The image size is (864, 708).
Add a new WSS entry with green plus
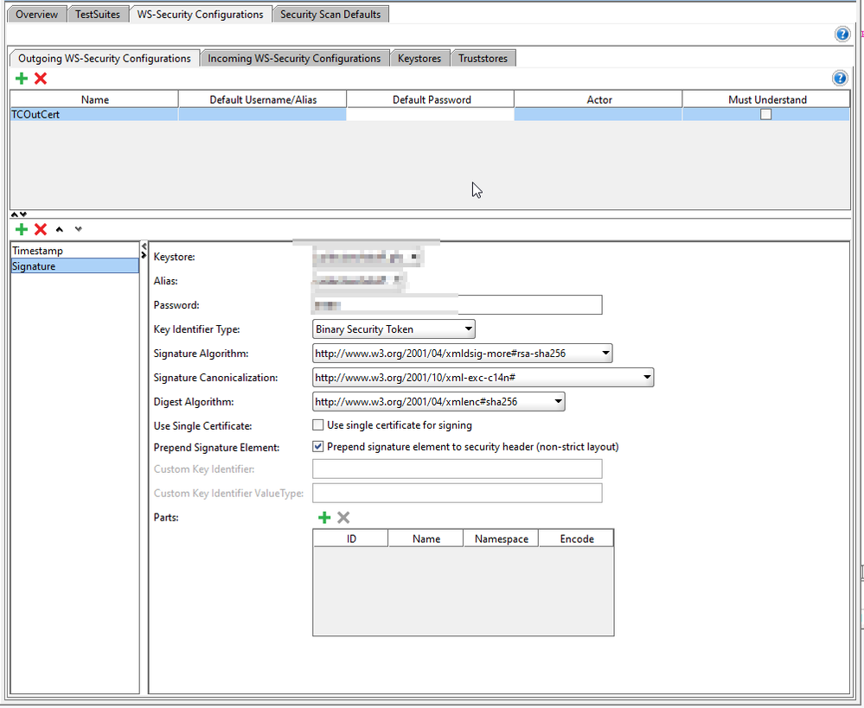coord(22,229)
